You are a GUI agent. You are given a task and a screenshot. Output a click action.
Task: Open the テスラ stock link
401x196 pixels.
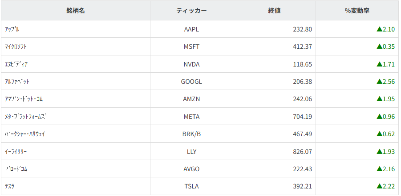coord(10,187)
